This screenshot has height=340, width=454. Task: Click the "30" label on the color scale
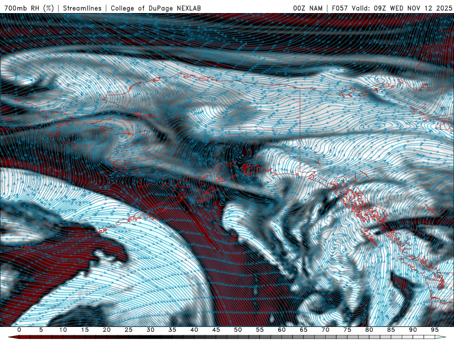(150, 330)
